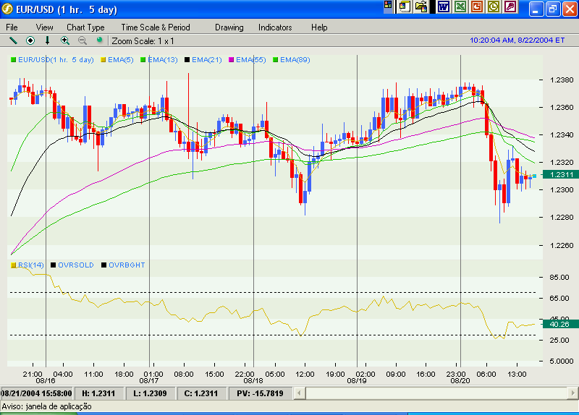Open the Indicators menu
This screenshot has width=579, height=415.
[275, 27]
